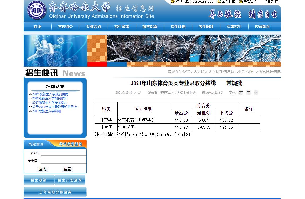Screen dimensions: 305x199
Task: Click the 招生快讯 News section heading
Action: click(x=55, y=73)
